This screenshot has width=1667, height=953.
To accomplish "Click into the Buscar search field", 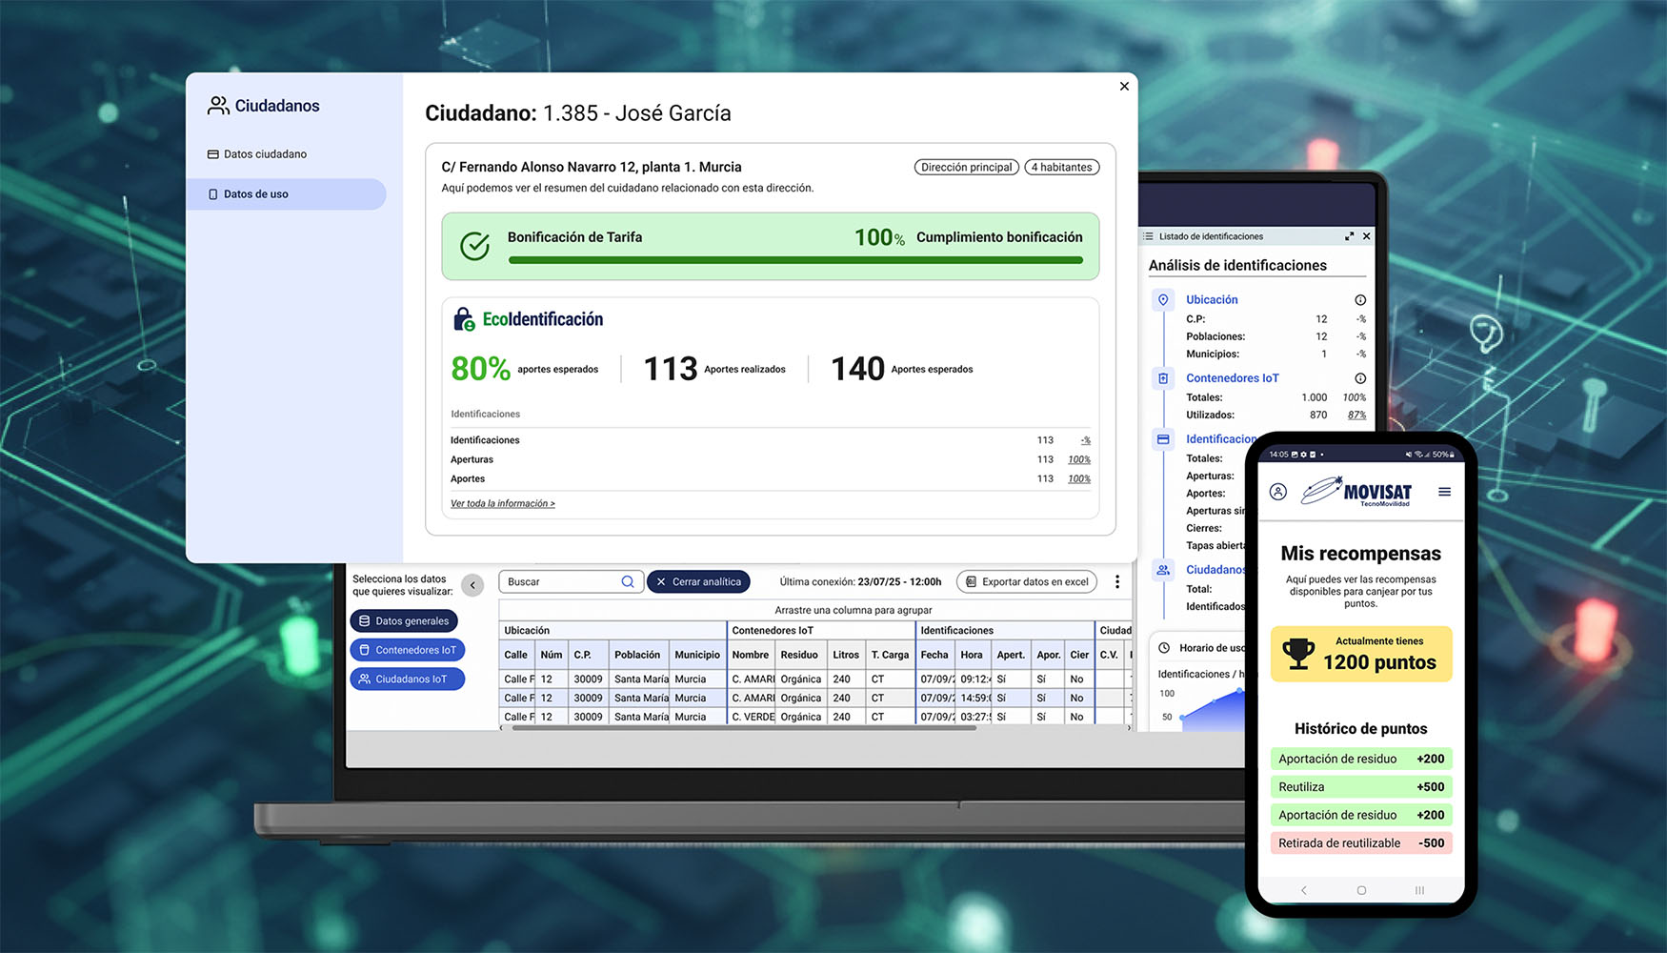I will 560,582.
